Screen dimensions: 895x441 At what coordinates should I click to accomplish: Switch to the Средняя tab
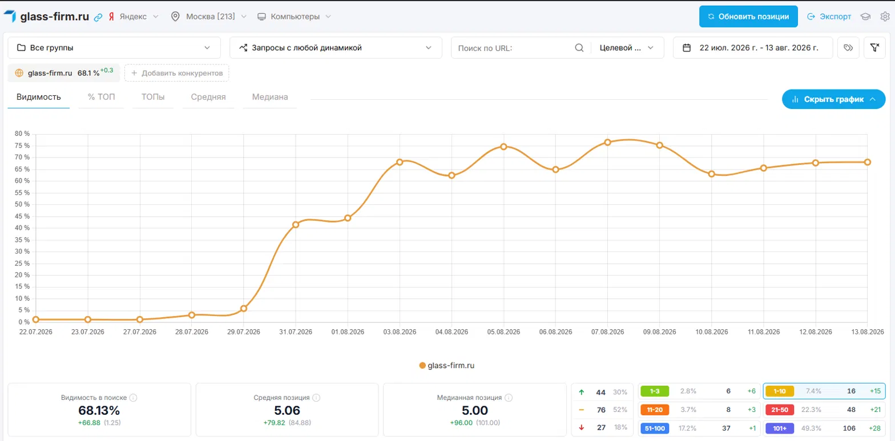208,97
